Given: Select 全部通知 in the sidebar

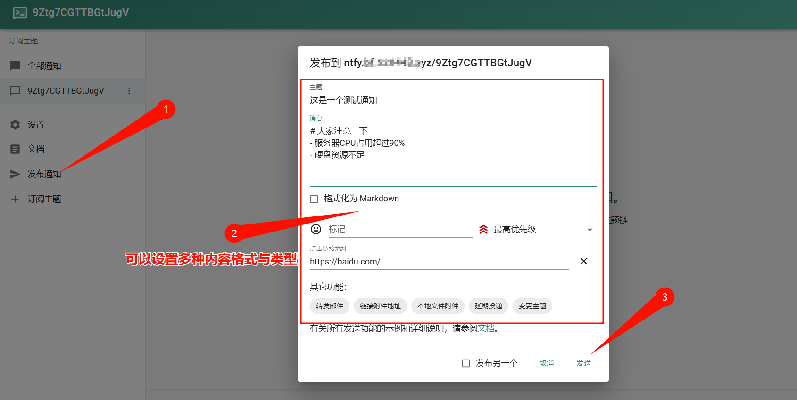Looking at the screenshot, I should click(73, 66).
